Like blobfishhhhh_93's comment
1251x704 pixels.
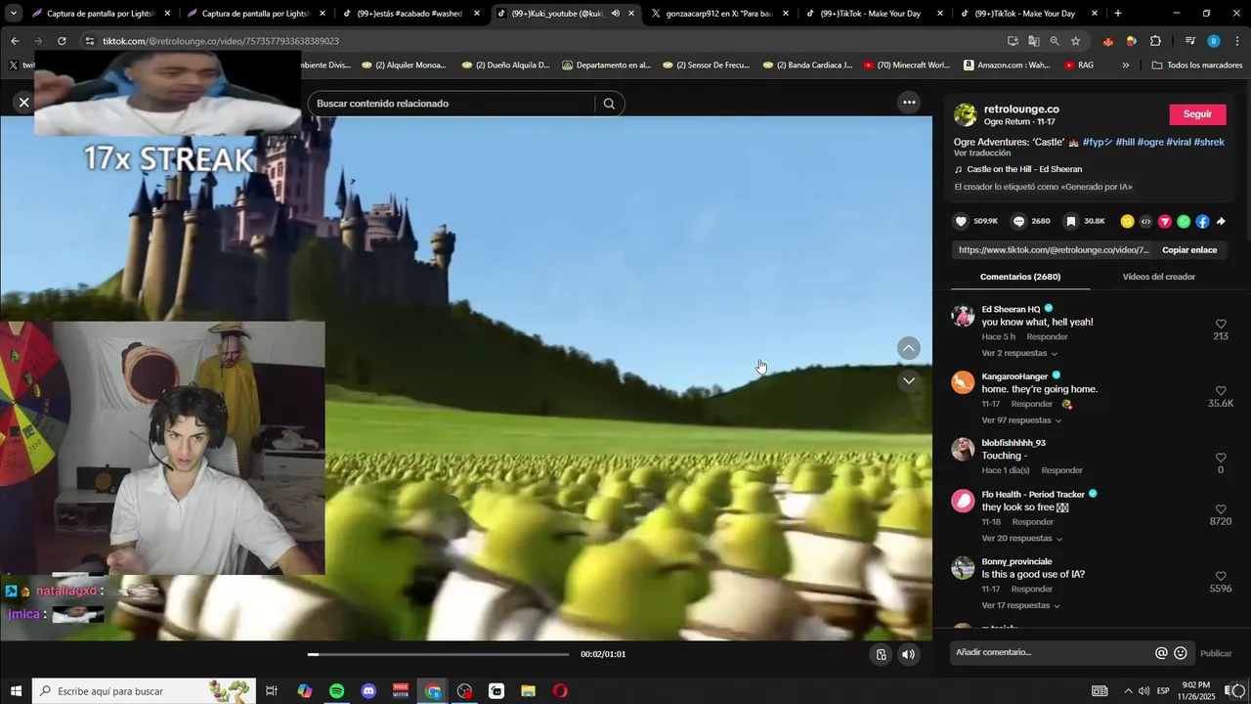[1221, 457]
